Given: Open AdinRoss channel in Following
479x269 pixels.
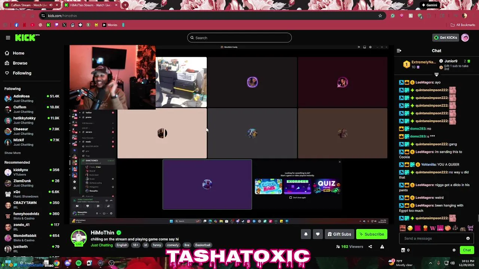Looking at the screenshot, I should click(x=32, y=98).
